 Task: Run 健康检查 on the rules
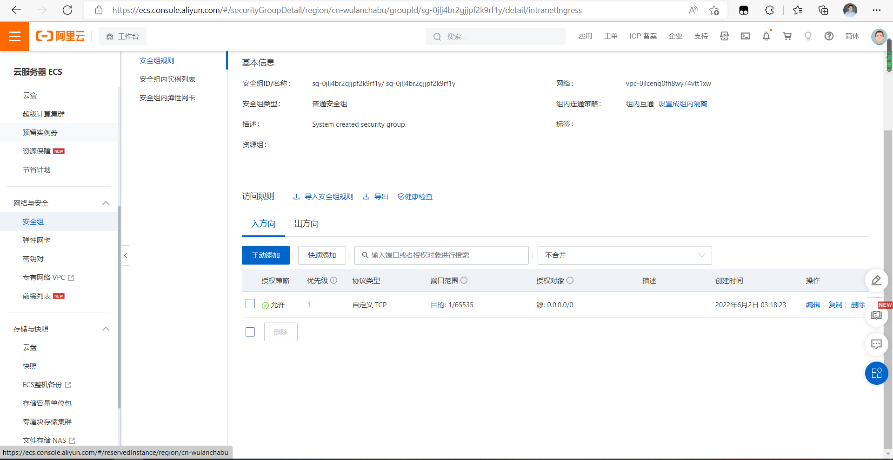pos(415,197)
